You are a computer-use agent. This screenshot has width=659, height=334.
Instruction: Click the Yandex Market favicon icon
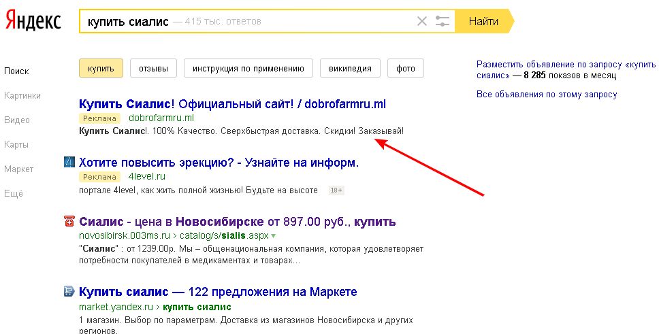pos(69,292)
